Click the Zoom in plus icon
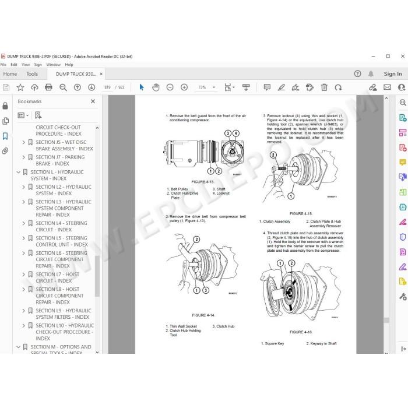 coord(184,87)
